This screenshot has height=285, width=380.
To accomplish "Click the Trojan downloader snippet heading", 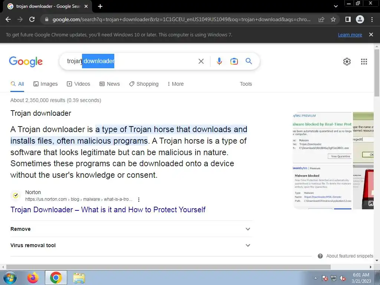I will [41, 113].
